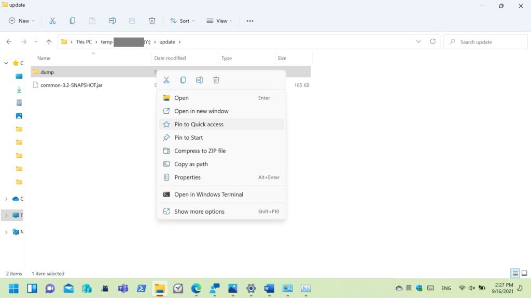Click the Delete trash icon in the top toolbar
The image size is (531, 298).
coord(152,21)
